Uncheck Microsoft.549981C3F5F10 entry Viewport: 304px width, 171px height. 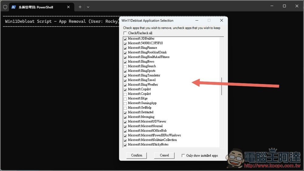coord(125,44)
